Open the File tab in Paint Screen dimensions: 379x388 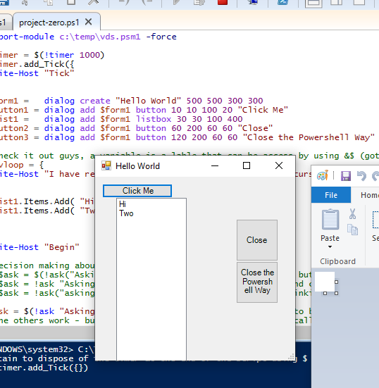[x=331, y=195]
